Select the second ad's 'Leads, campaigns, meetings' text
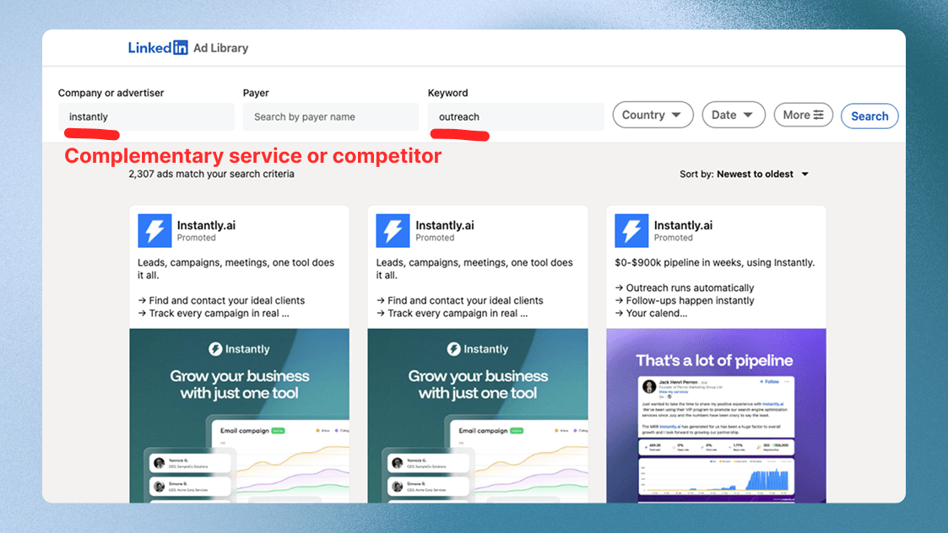948x533 pixels. [x=474, y=269]
